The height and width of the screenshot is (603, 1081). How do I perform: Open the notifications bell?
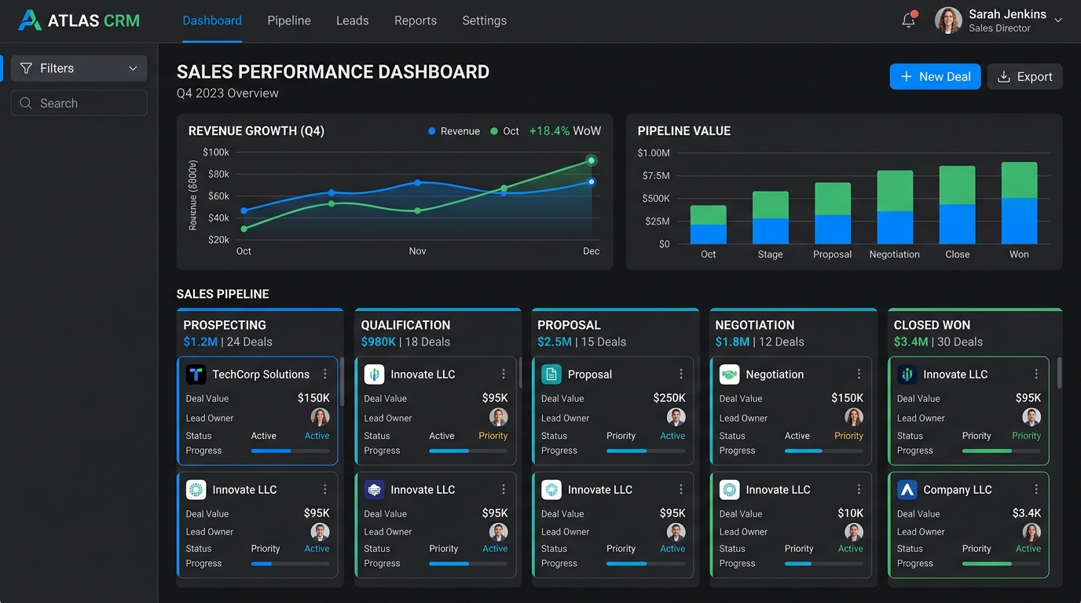pyautogui.click(x=909, y=20)
